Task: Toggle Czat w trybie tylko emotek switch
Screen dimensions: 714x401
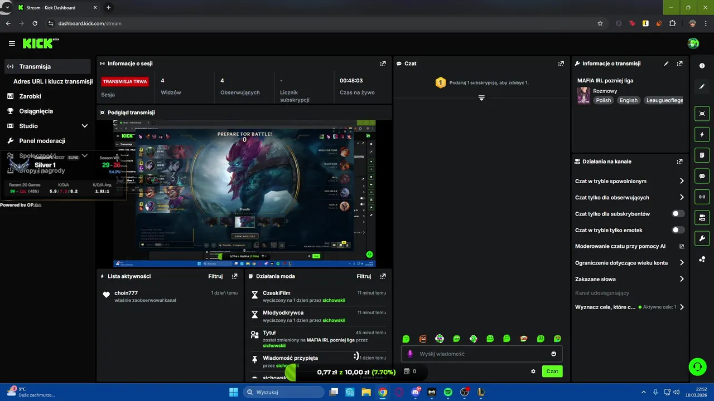Action: click(678, 230)
